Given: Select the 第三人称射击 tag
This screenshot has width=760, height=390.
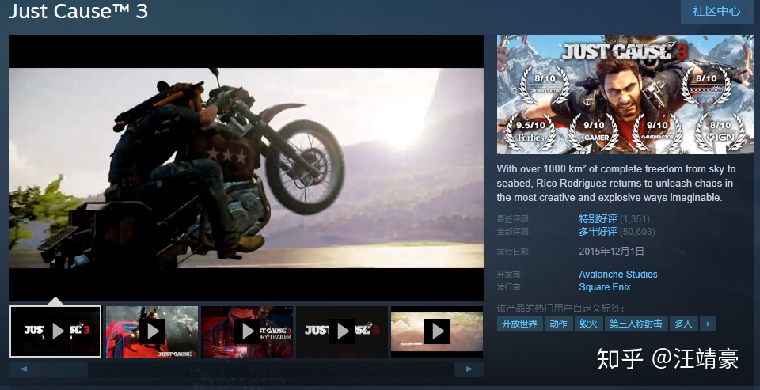Looking at the screenshot, I should point(636,324).
